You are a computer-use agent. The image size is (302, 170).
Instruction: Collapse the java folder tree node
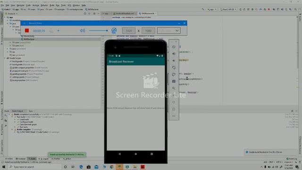pyautogui.click(x=8, y=24)
